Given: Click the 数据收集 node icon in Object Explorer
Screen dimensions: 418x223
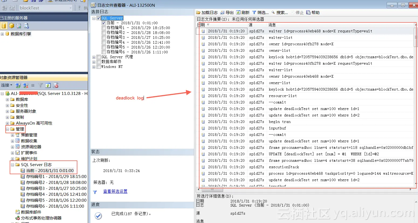Looking at the screenshot, I should point(18,141).
